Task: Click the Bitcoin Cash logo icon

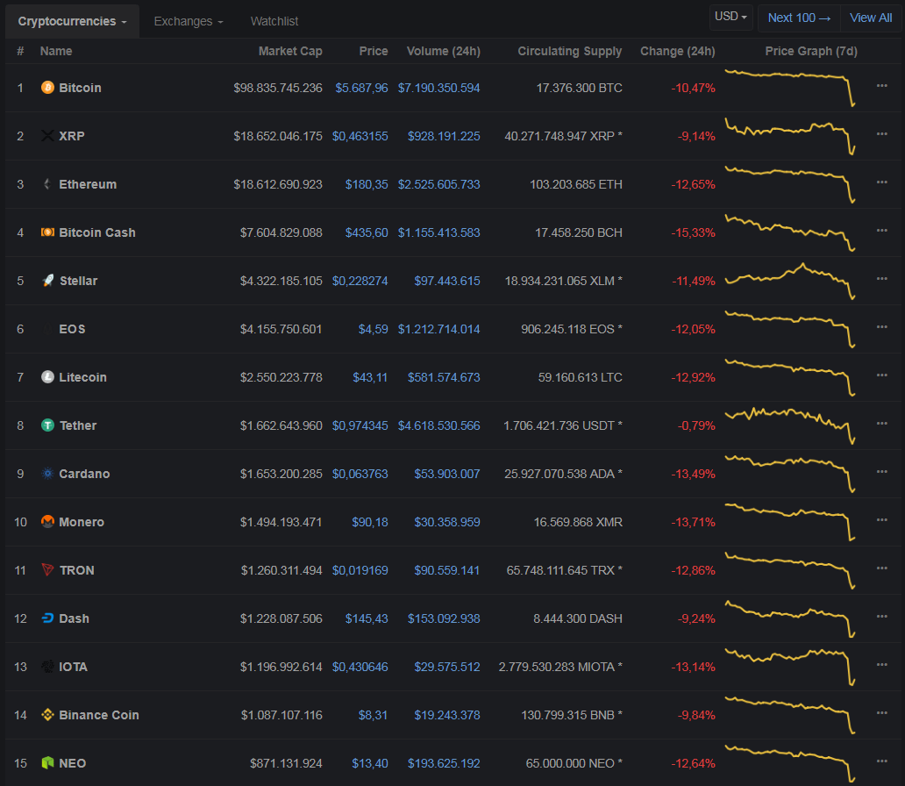Action: pyautogui.click(x=48, y=232)
